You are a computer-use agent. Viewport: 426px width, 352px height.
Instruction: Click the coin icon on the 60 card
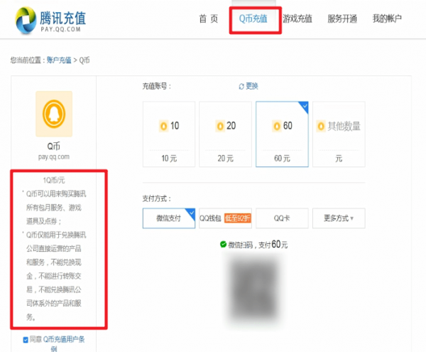(x=277, y=126)
